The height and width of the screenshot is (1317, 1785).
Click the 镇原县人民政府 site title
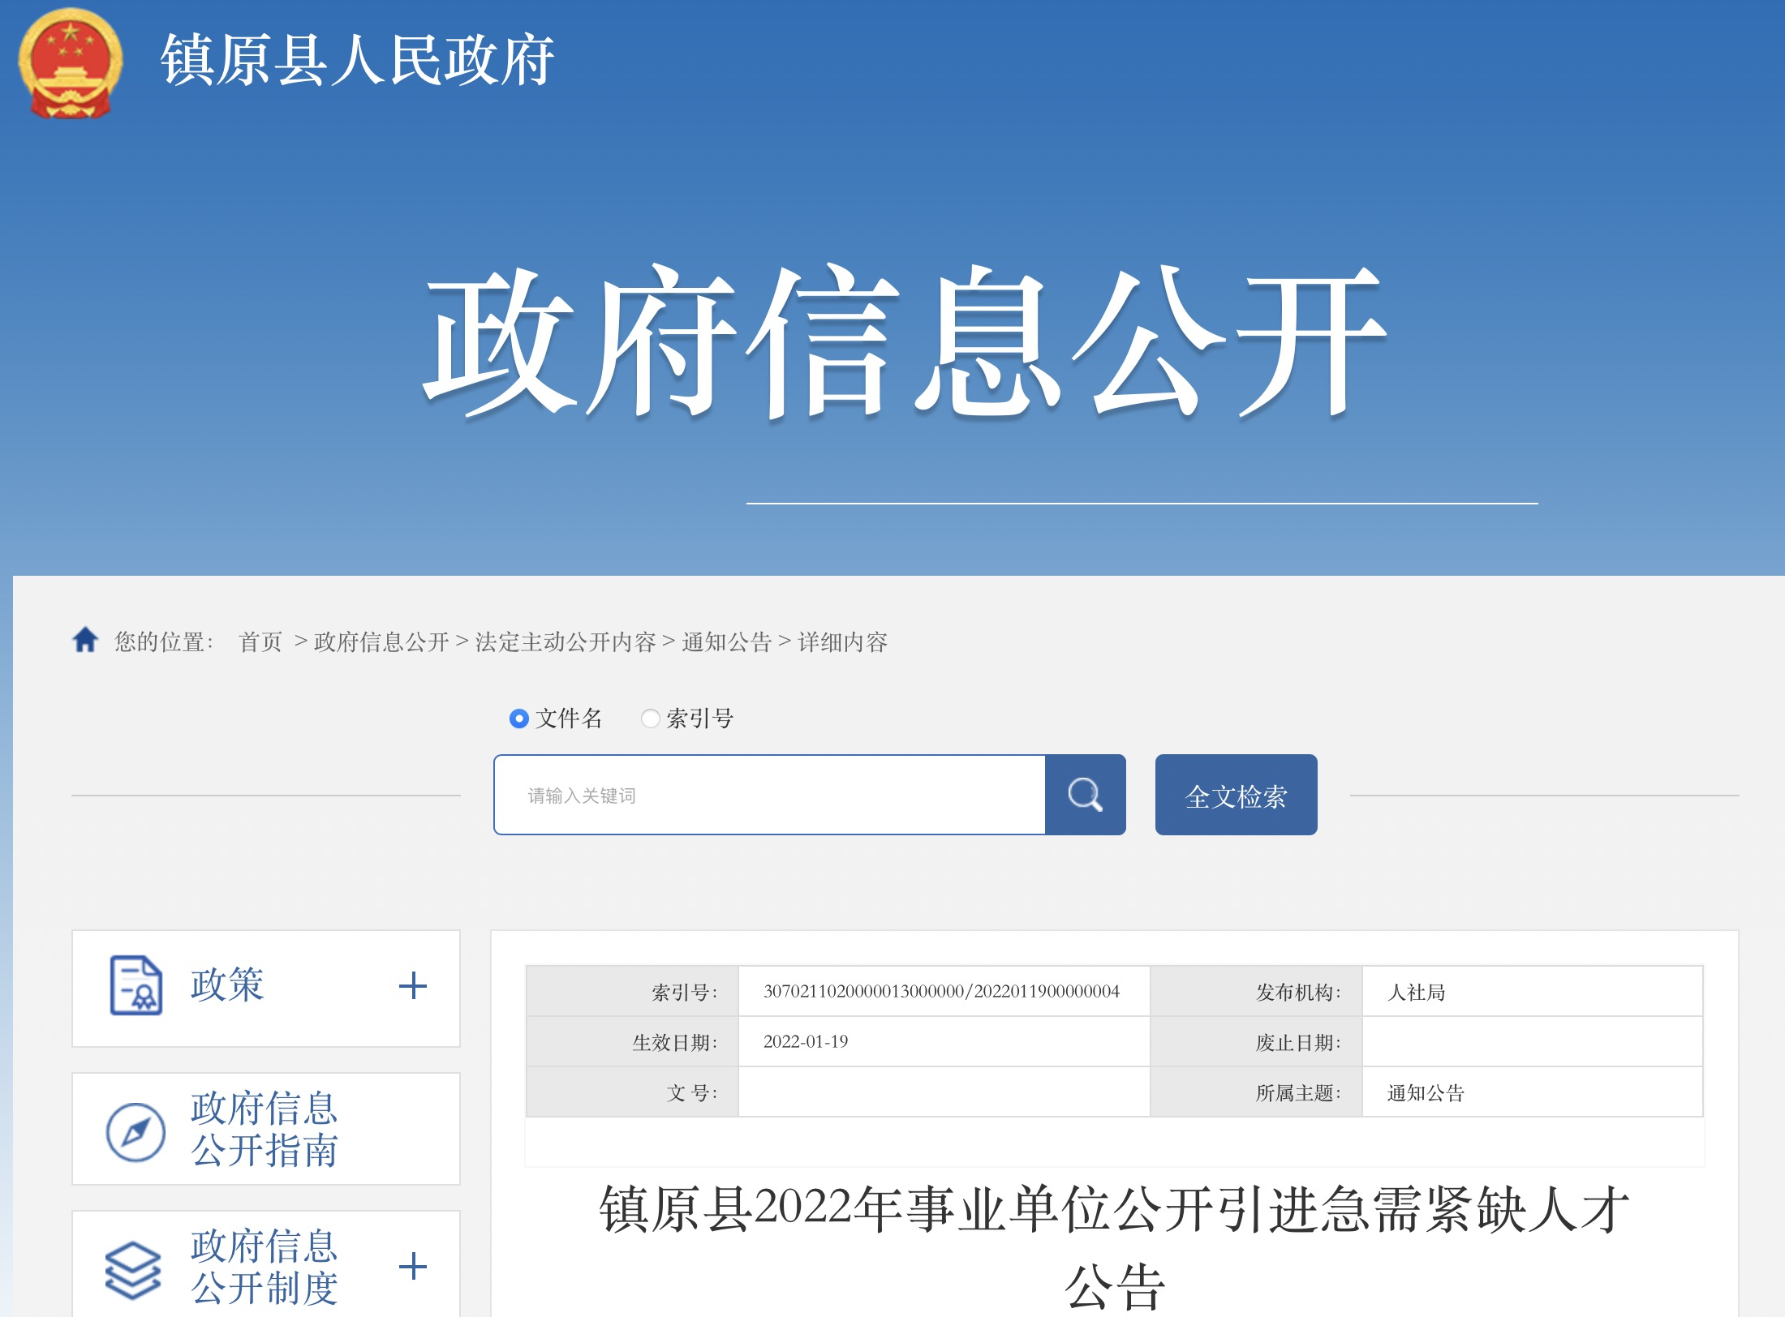(x=357, y=61)
